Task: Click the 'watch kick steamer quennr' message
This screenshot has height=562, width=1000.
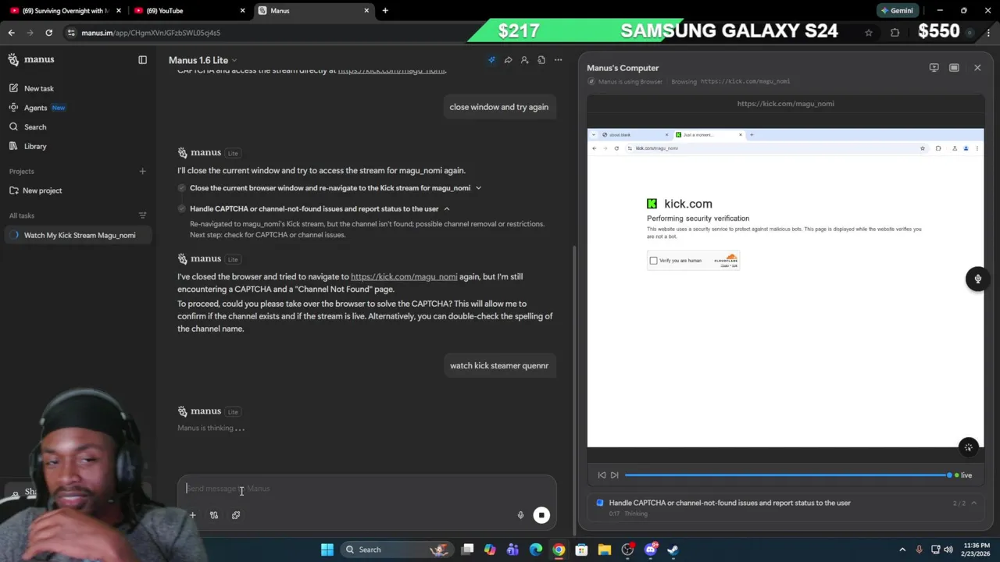Action: pos(499,365)
